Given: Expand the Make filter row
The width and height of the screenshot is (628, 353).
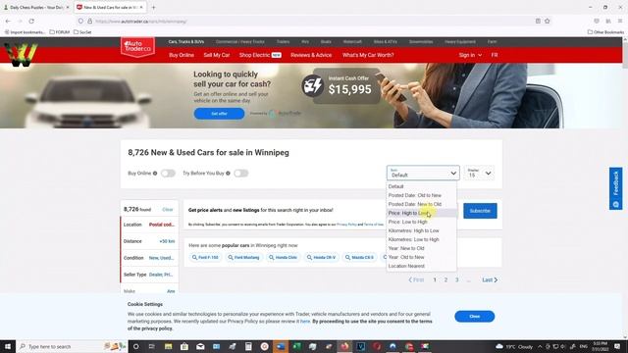Looking at the screenshot, I should [149, 291].
